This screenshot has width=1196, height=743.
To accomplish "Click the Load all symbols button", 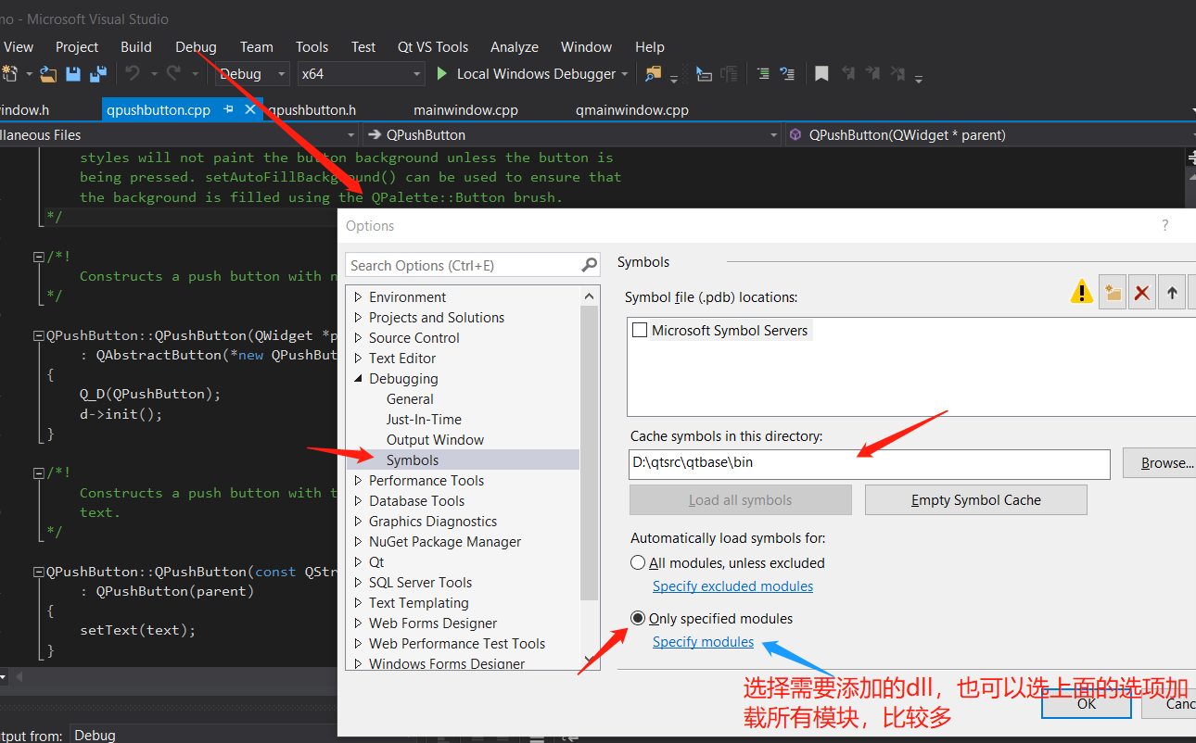I will click(740, 500).
